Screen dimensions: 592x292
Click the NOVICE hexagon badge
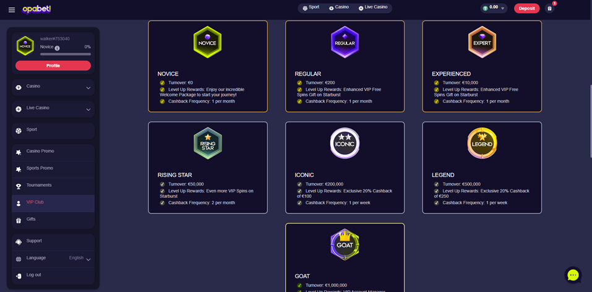pos(207,42)
